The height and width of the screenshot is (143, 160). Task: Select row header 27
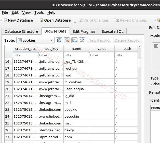[8, 137]
